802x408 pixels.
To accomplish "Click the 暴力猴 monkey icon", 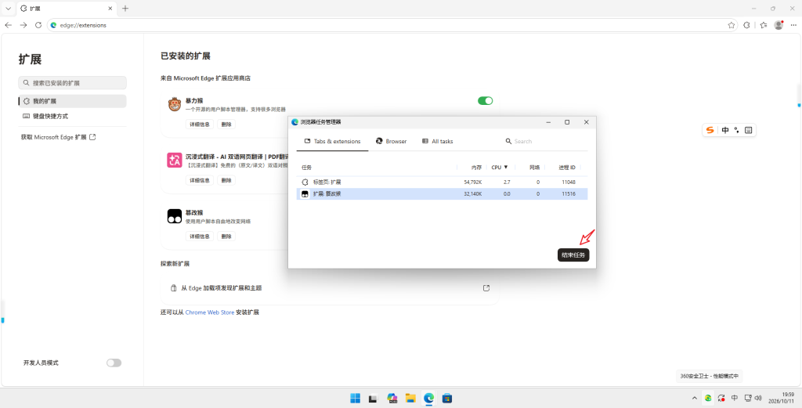I will 175,104.
